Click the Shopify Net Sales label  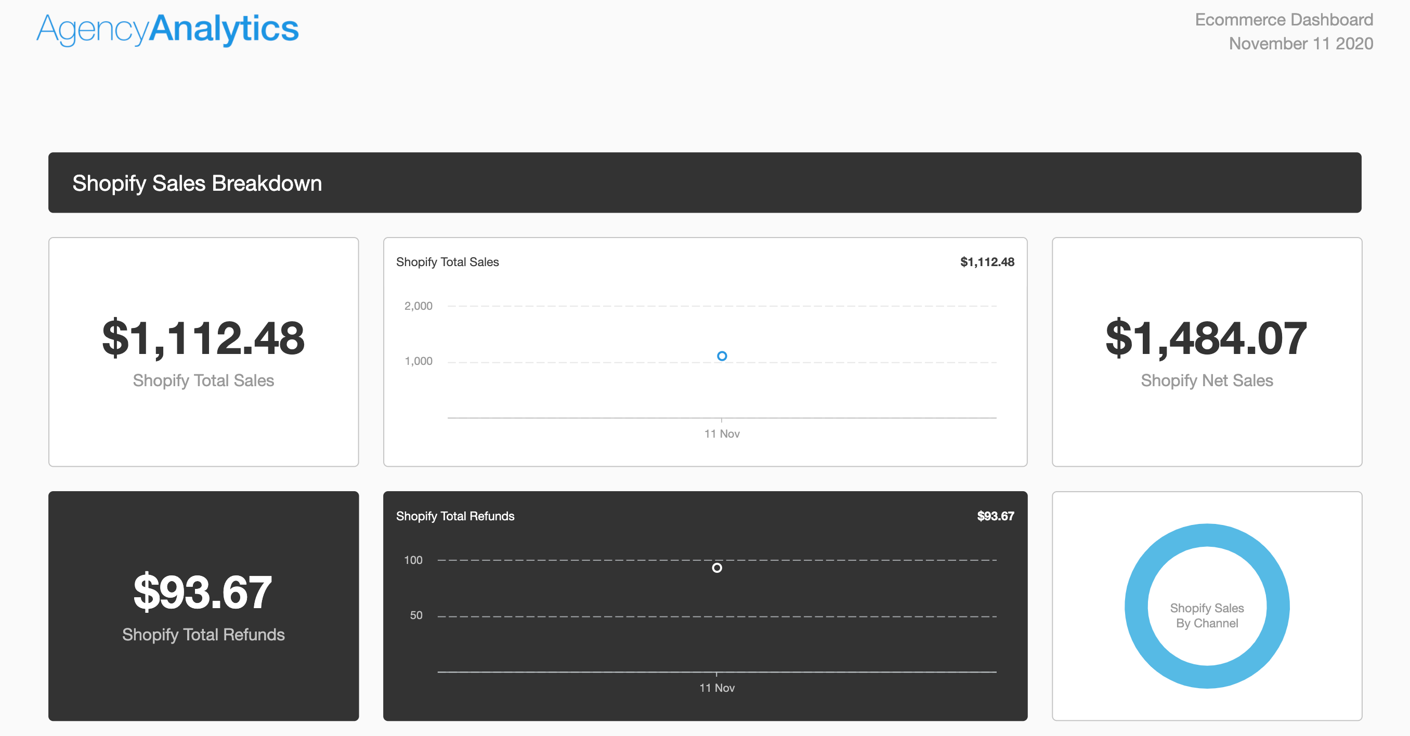(x=1206, y=381)
